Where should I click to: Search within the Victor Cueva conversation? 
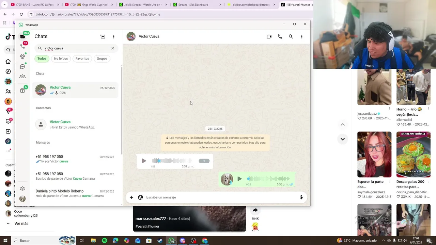[291, 36]
